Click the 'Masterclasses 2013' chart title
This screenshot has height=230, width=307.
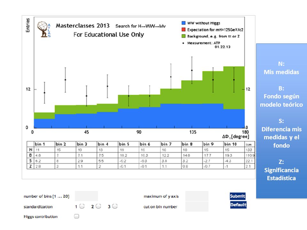pyautogui.click(x=83, y=26)
